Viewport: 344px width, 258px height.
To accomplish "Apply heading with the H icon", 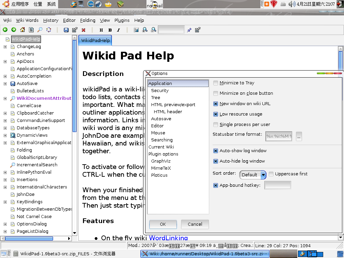I will pos(101,30).
